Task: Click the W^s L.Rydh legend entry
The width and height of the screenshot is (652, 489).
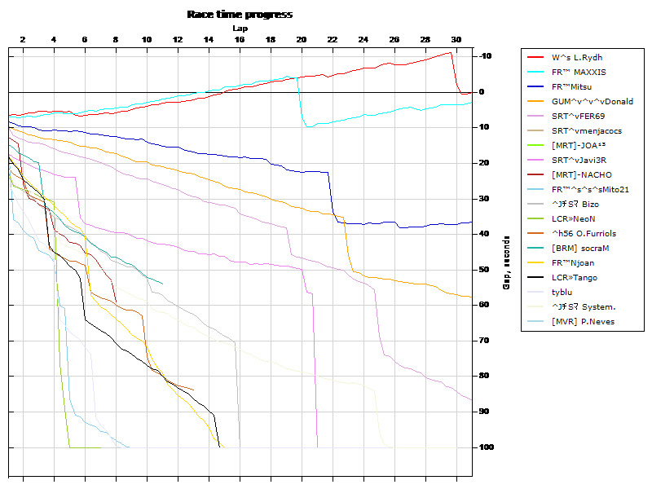Action: 577,57
